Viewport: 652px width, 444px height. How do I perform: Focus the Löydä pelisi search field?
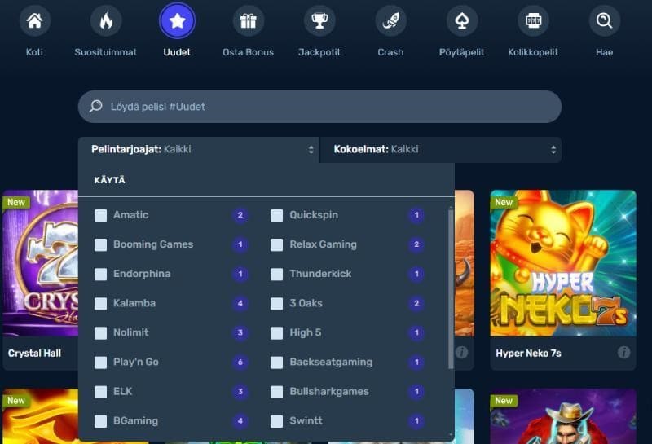point(319,107)
